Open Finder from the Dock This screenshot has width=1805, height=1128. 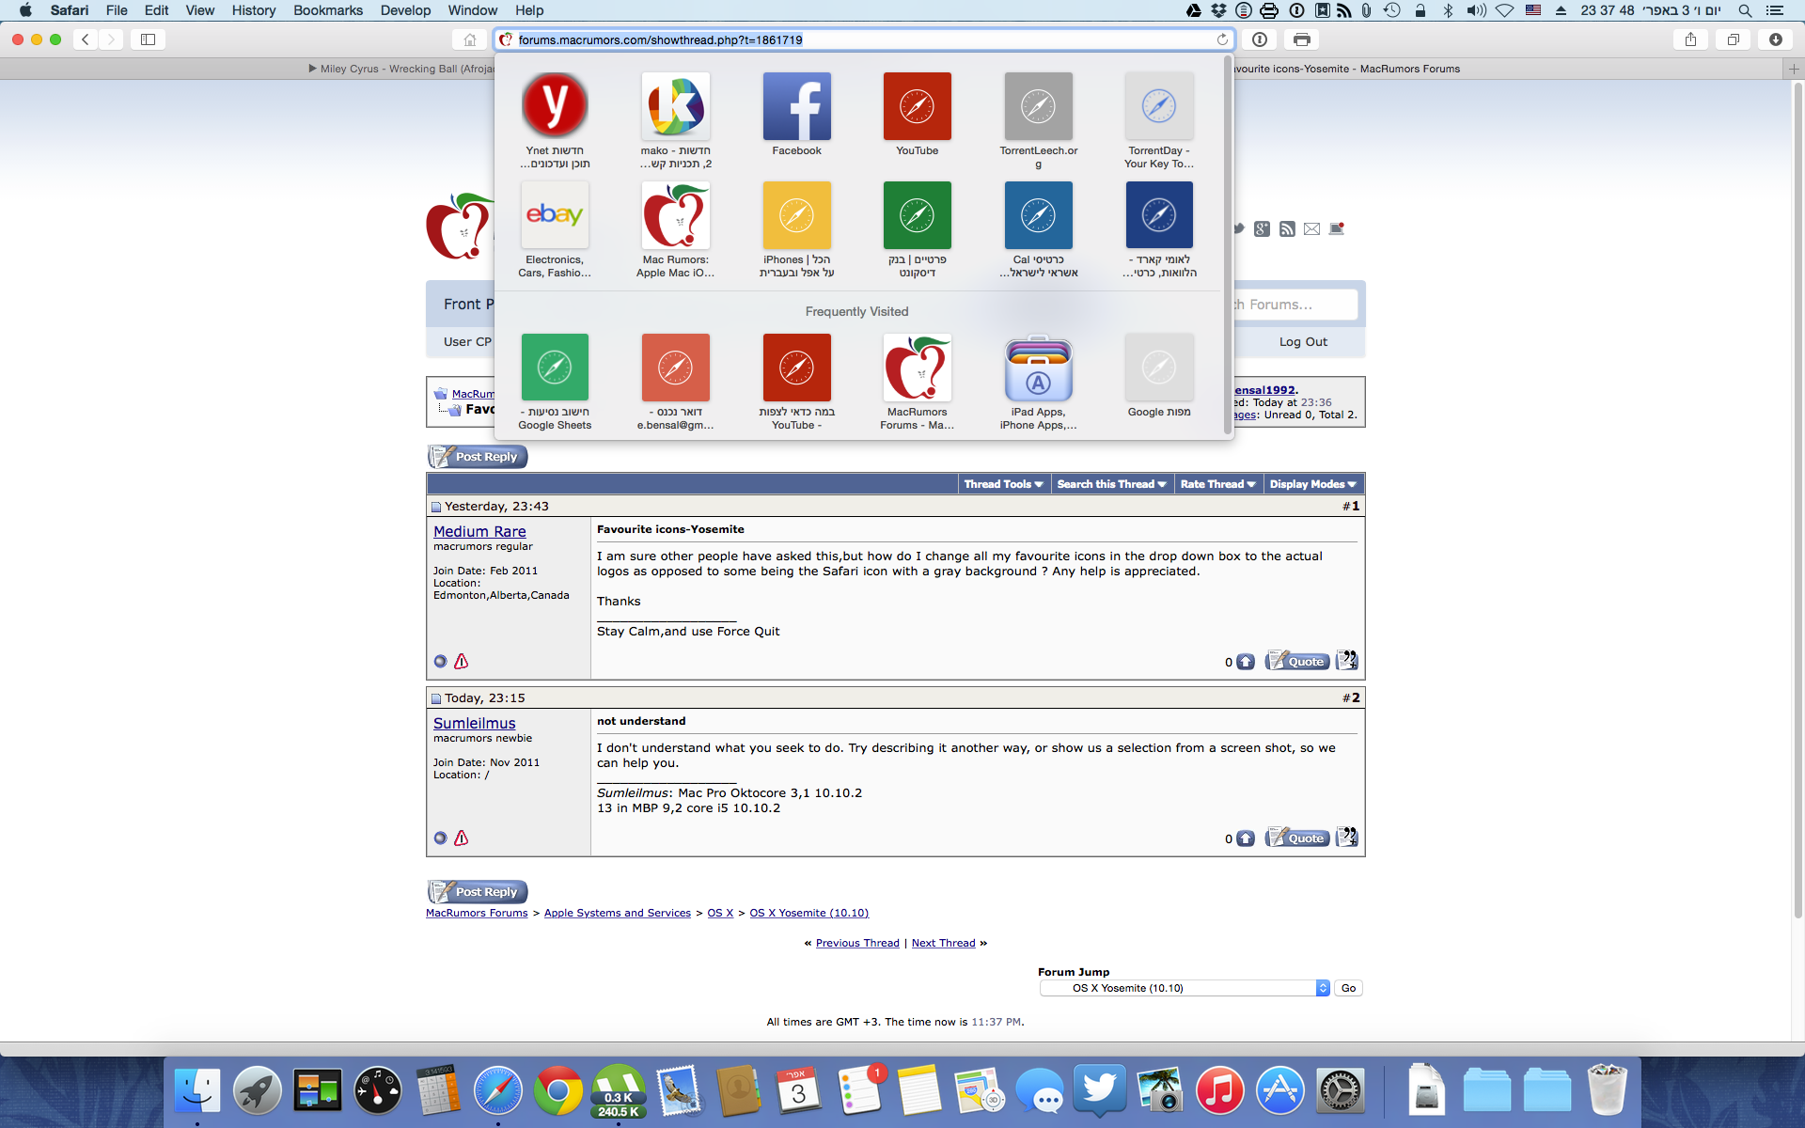[x=197, y=1091]
